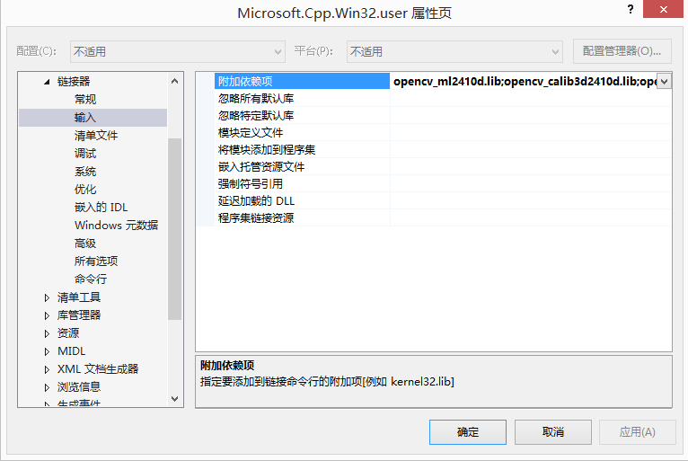Click the tree scrollbar up arrow
Viewport: 688px width, 461px height.
coord(174,81)
